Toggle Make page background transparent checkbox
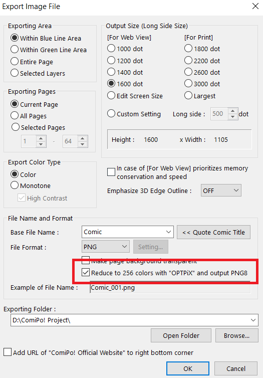Screen dimensions: 263x378 [86, 260]
